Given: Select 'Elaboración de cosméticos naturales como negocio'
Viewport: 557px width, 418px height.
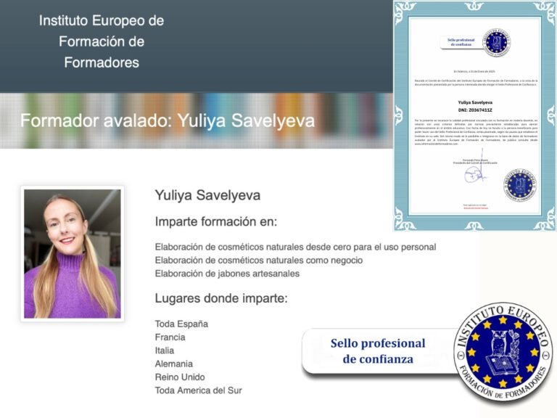Looking at the screenshot, I should (259, 260).
